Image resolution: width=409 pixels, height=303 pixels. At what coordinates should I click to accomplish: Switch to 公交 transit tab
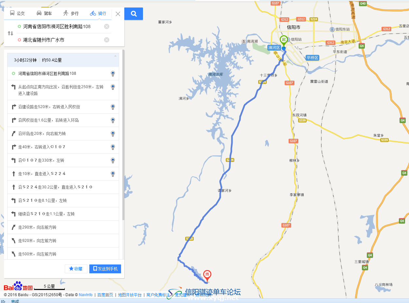coord(17,13)
